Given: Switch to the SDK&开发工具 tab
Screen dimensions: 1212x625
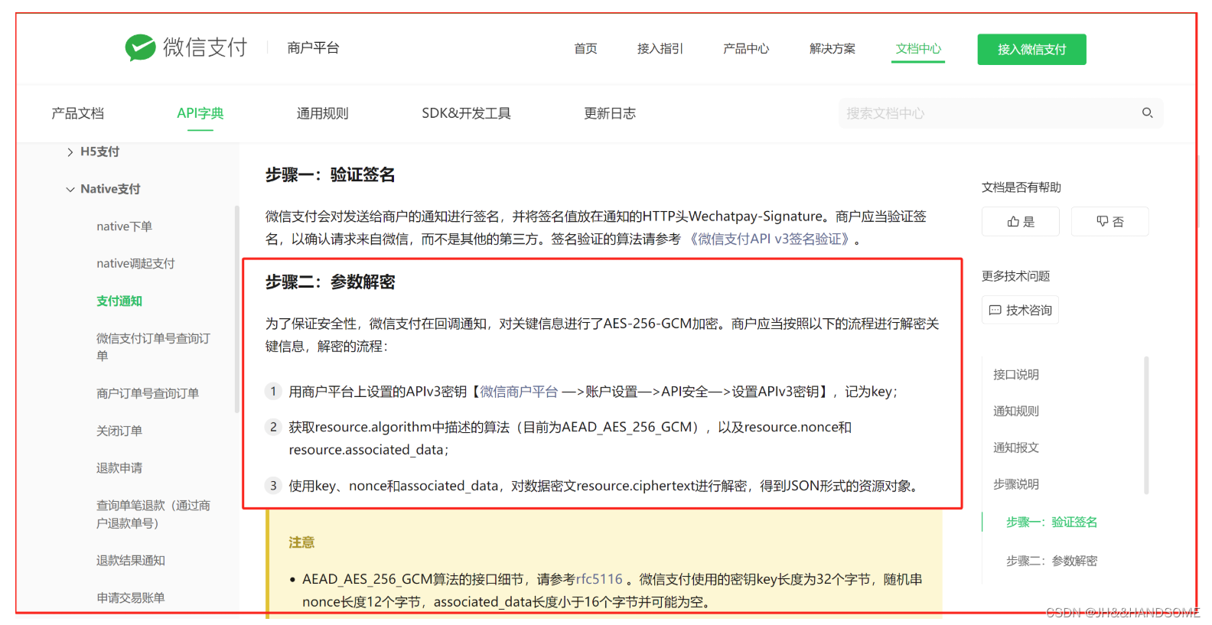Looking at the screenshot, I should [x=466, y=114].
